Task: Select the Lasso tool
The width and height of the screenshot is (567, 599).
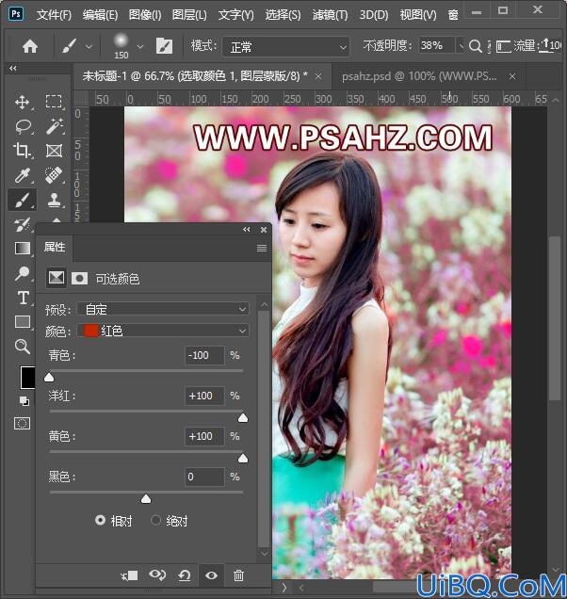Action: (23, 126)
